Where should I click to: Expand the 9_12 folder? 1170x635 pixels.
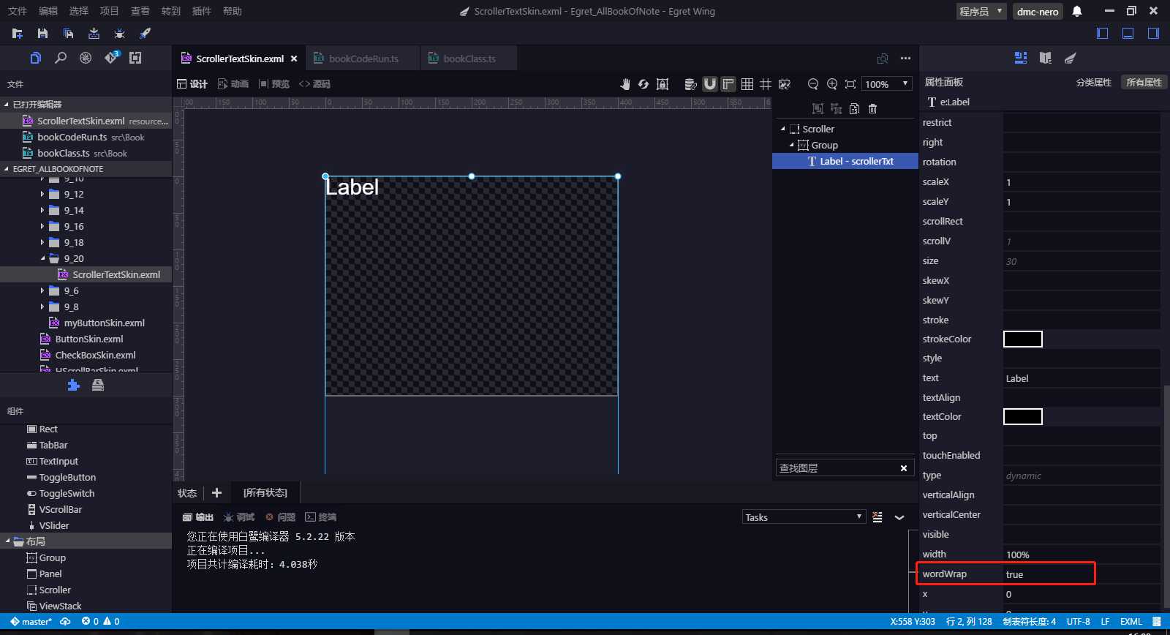[42, 195]
